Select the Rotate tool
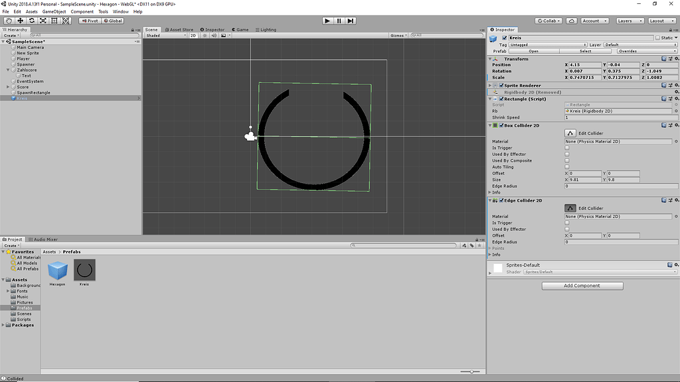The image size is (680, 382). 32,21
